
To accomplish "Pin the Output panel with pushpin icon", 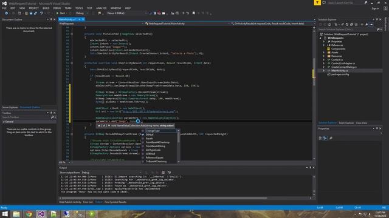I will [310, 168].
